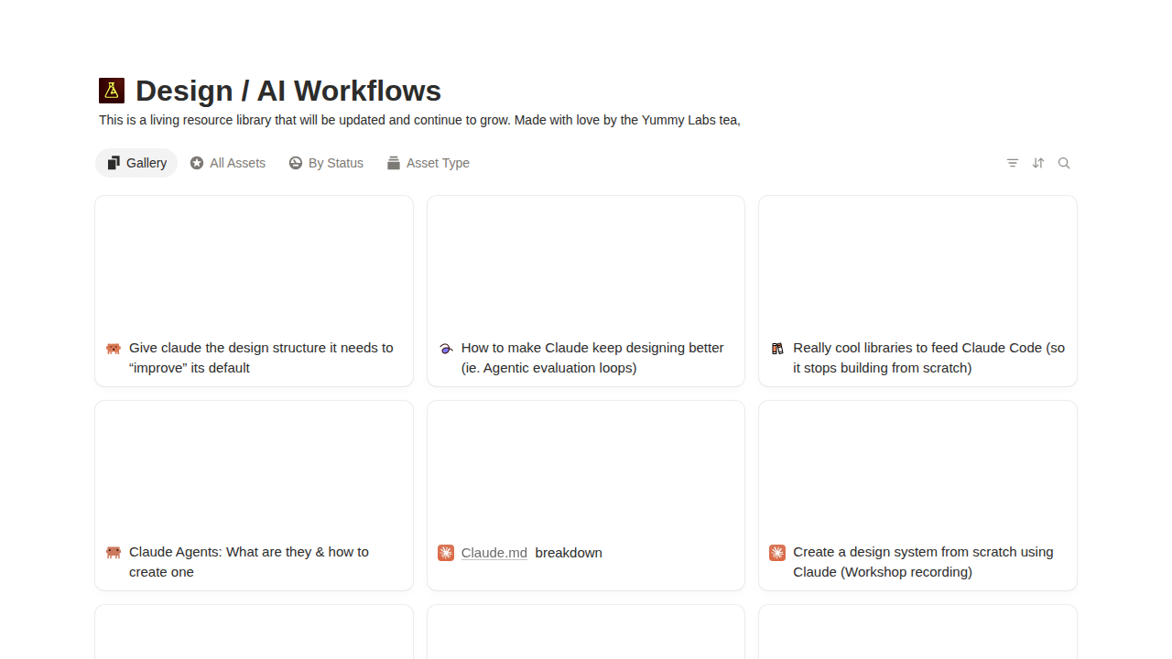Viewport: 1172px width, 659px height.
Task: Switch to the All Assets tab
Action: point(228,163)
